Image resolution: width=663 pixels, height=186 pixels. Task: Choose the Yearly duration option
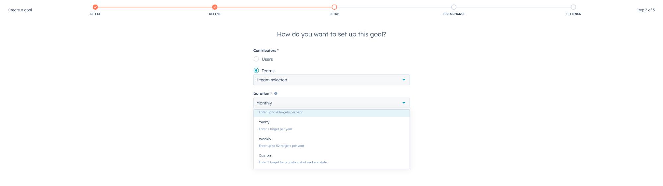(x=331, y=125)
